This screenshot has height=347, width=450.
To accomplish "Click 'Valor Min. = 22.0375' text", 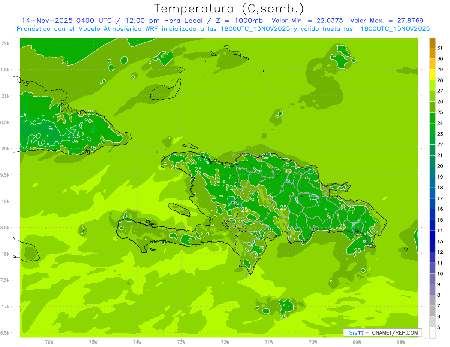I will click(x=308, y=21).
